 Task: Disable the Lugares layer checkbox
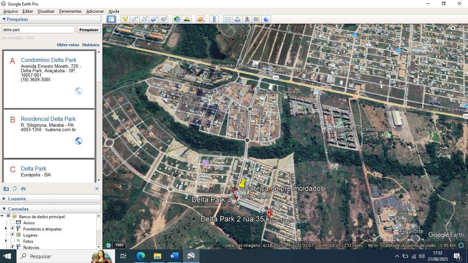tap(13, 235)
